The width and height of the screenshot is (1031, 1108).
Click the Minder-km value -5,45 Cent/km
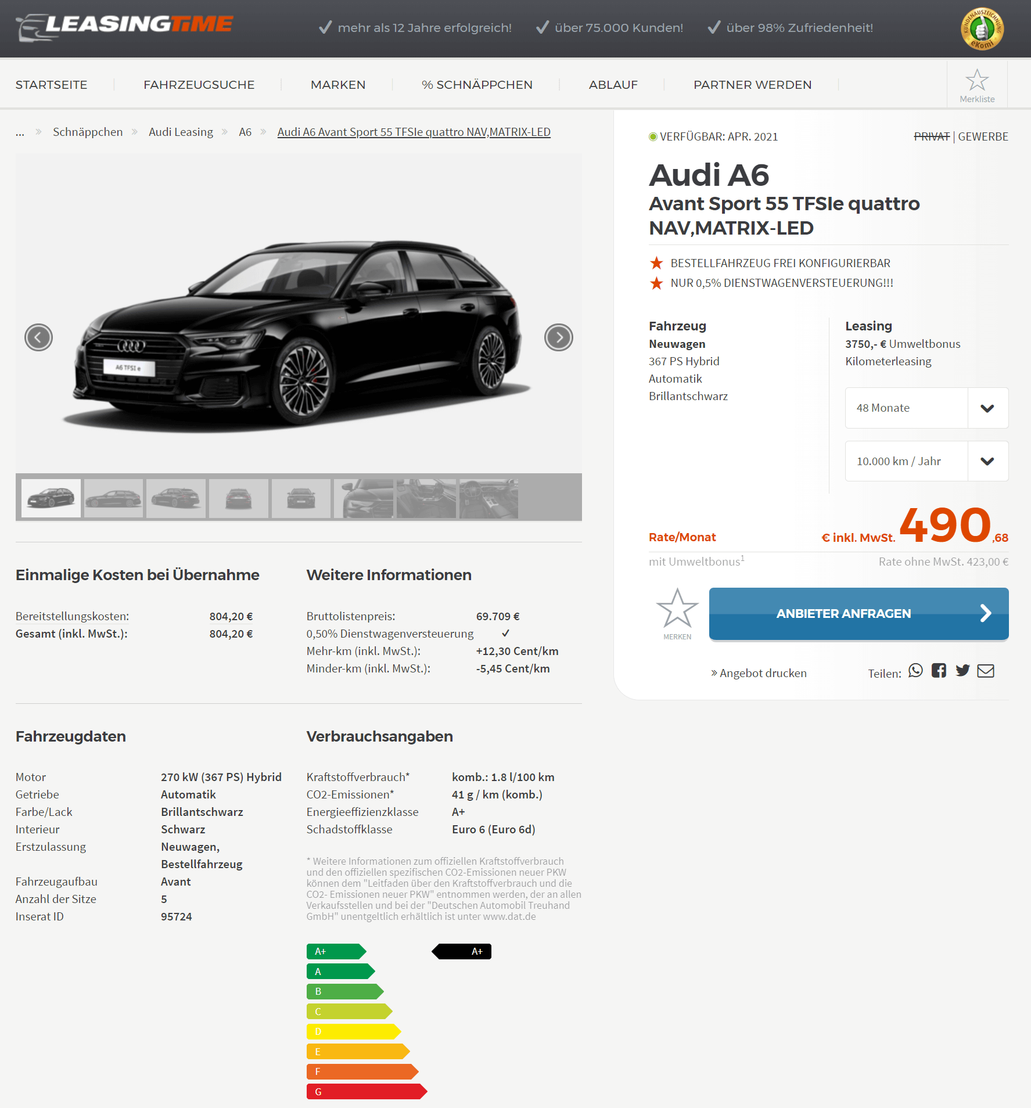(x=513, y=668)
